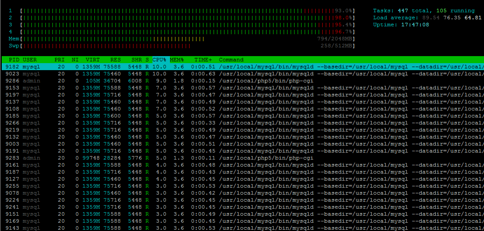Click the NI column header

[75, 60]
